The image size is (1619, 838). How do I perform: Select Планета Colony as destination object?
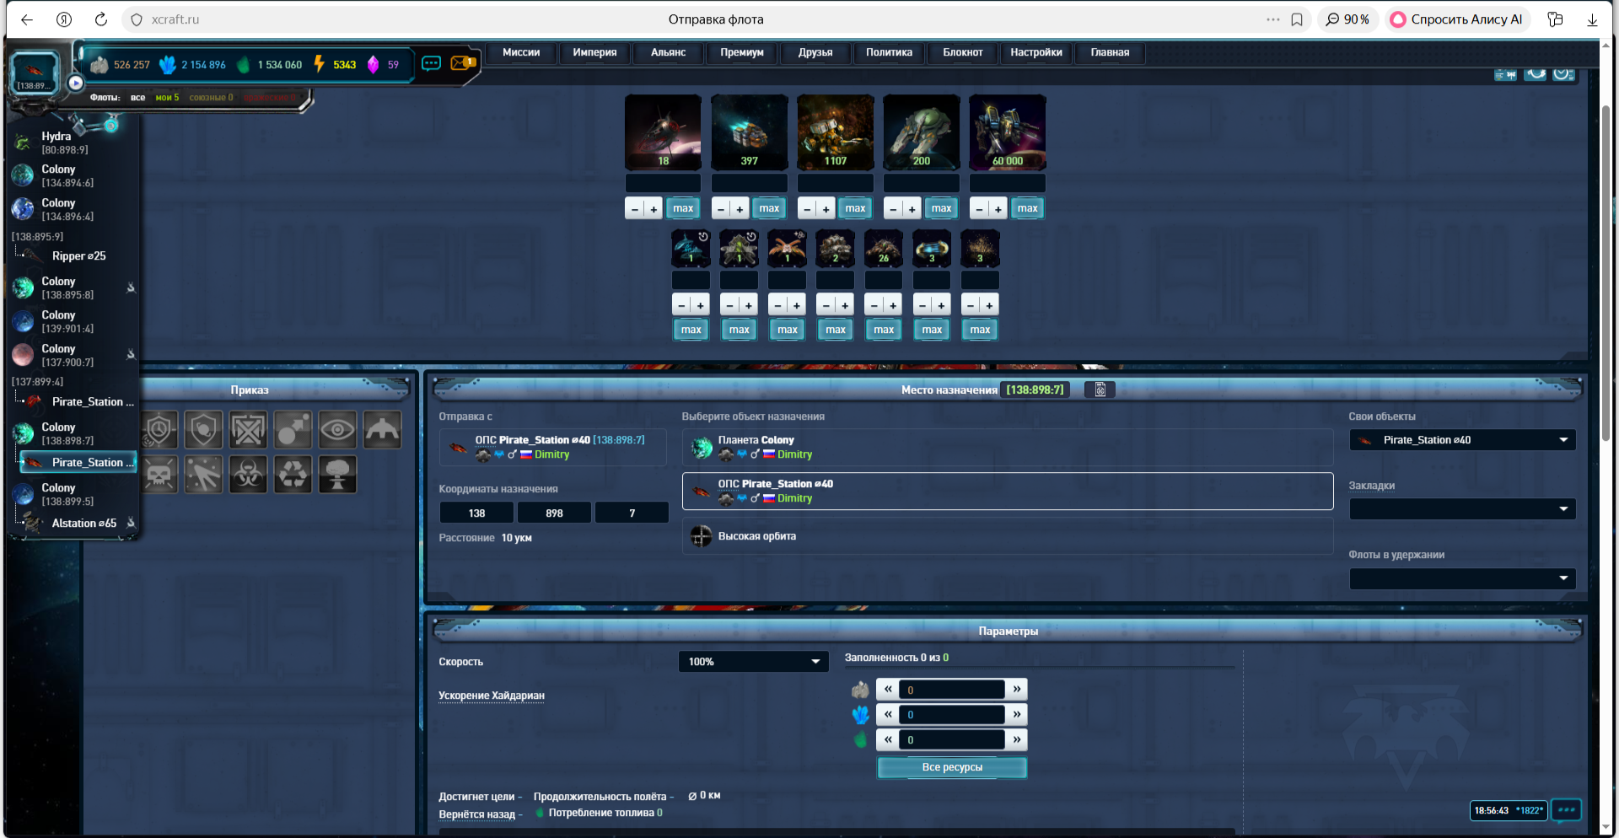click(x=1007, y=448)
